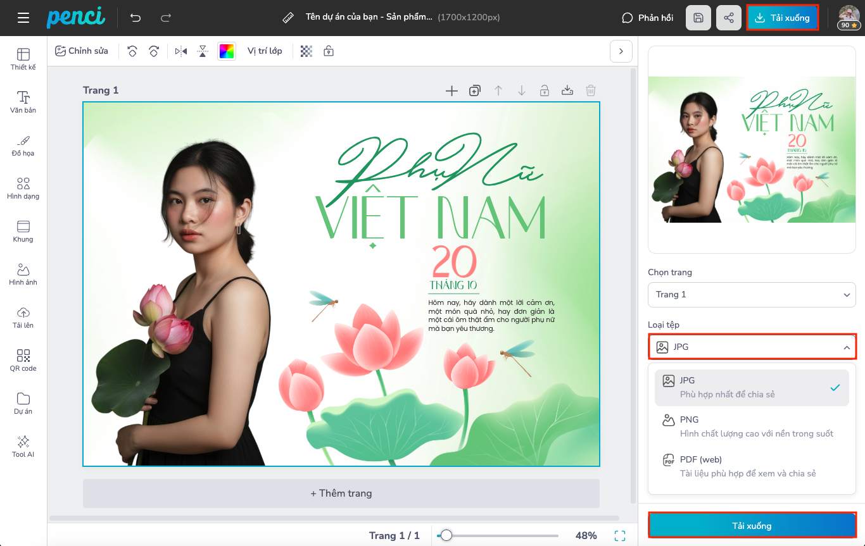Viewport: 865px width, 546px height.
Task: Click the undo arrow icon
Action: point(136,18)
